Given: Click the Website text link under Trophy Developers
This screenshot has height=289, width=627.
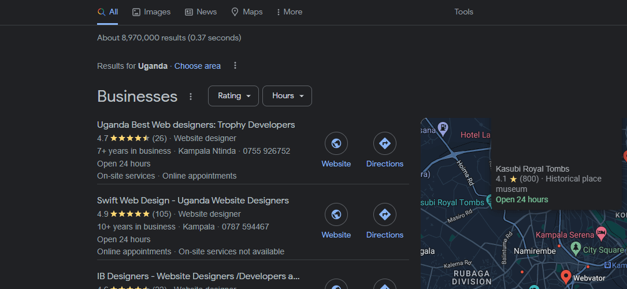Looking at the screenshot, I should tap(336, 164).
